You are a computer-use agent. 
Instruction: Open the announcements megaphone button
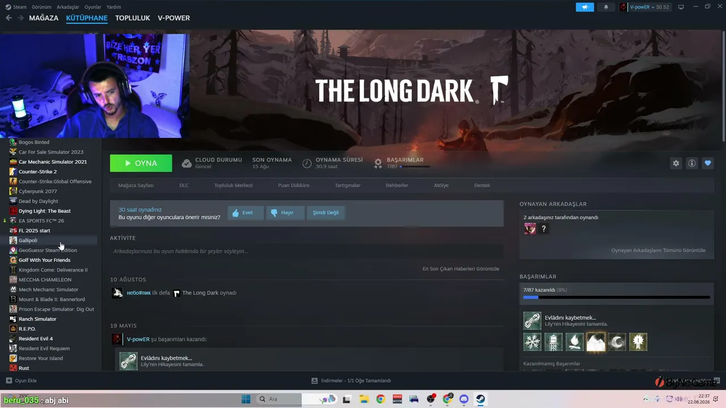point(585,7)
